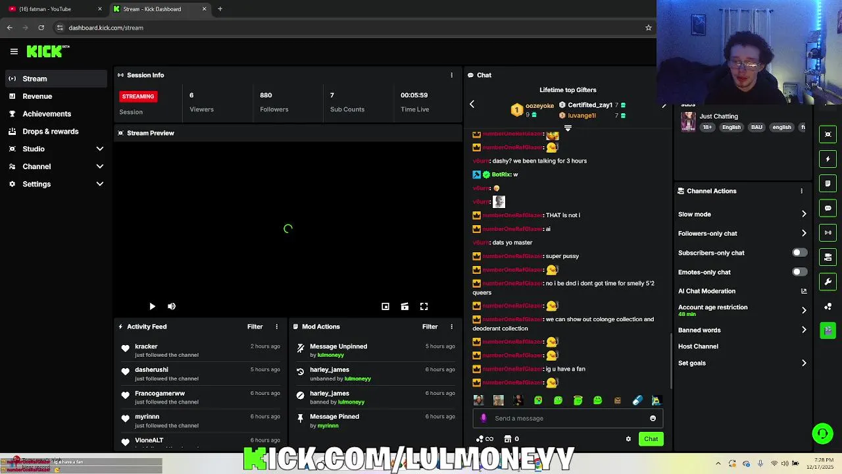Play the stream preview
This screenshot has width=842, height=474.
pos(152,306)
